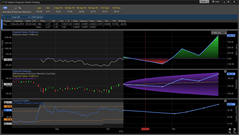Click the CIV Calls 23.75 value
This screenshot has height=135, width=239.
click(105, 12)
